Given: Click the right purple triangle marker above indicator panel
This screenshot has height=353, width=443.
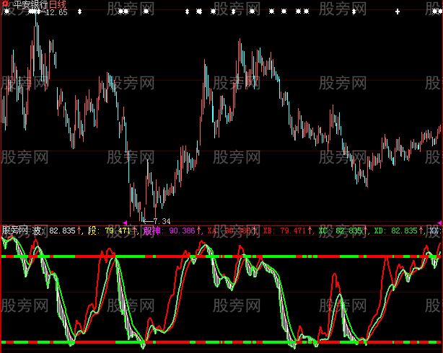Looking at the screenshot, I should pyautogui.click(x=439, y=222).
